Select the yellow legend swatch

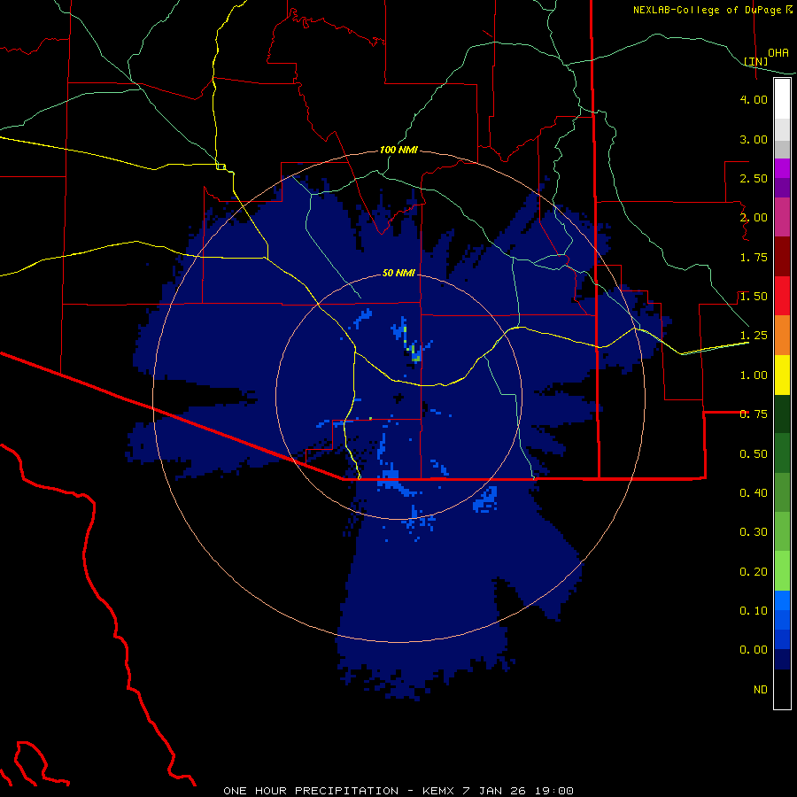(x=782, y=375)
